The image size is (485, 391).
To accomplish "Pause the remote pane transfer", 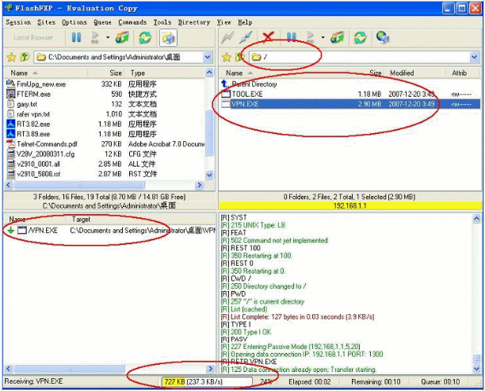I will click(x=291, y=37).
